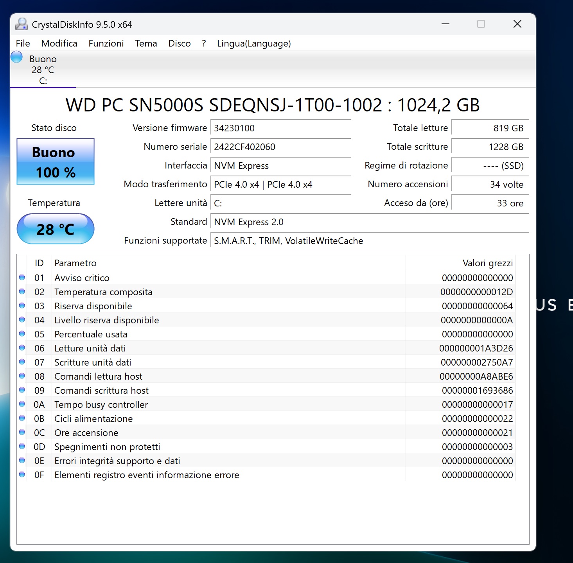Click status dot beside Spegnimenti non protetti

point(22,446)
